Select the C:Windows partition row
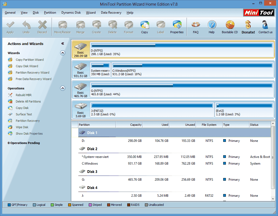 coord(175,164)
